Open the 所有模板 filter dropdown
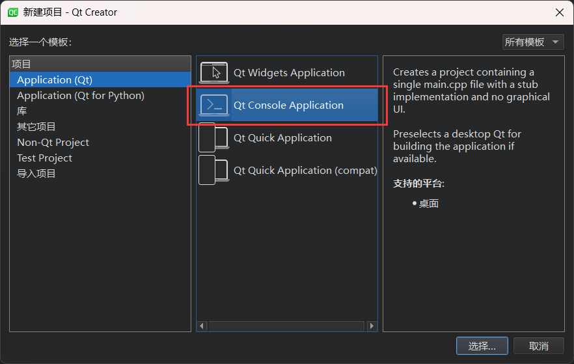Viewport: 574px width, 364px height. (x=532, y=42)
